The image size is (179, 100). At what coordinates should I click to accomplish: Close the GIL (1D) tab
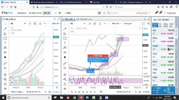click(x=74, y=19)
